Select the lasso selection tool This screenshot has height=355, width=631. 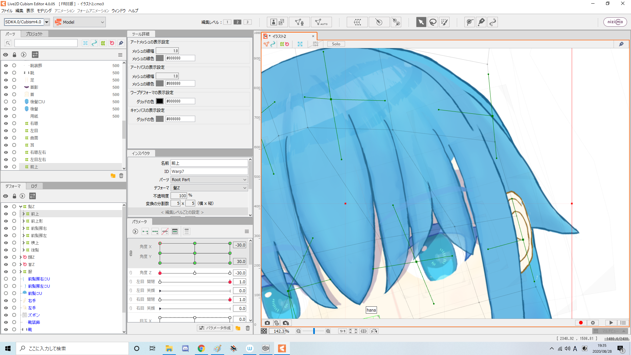(x=433, y=22)
